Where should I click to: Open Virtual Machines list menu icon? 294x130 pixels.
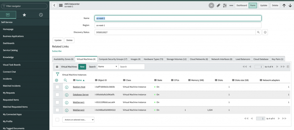[x=57, y=67]
